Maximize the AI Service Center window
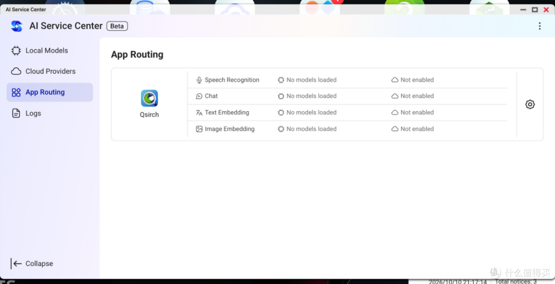555x284 pixels. pyautogui.click(x=535, y=10)
